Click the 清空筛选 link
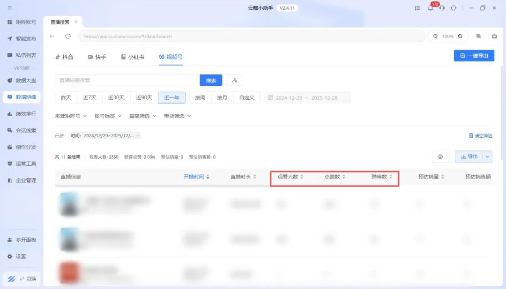 [480, 136]
